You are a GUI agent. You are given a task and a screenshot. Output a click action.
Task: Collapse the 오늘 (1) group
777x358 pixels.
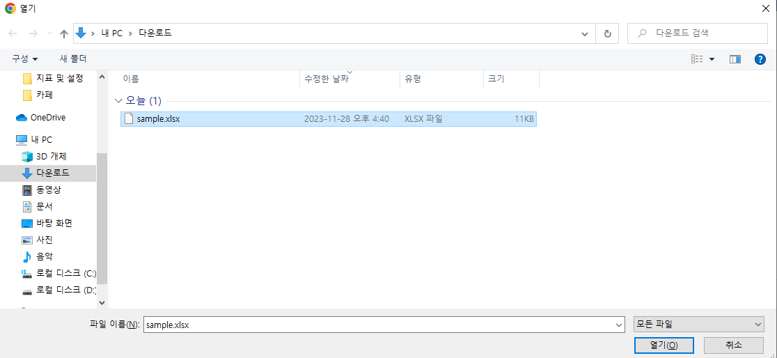pos(118,101)
